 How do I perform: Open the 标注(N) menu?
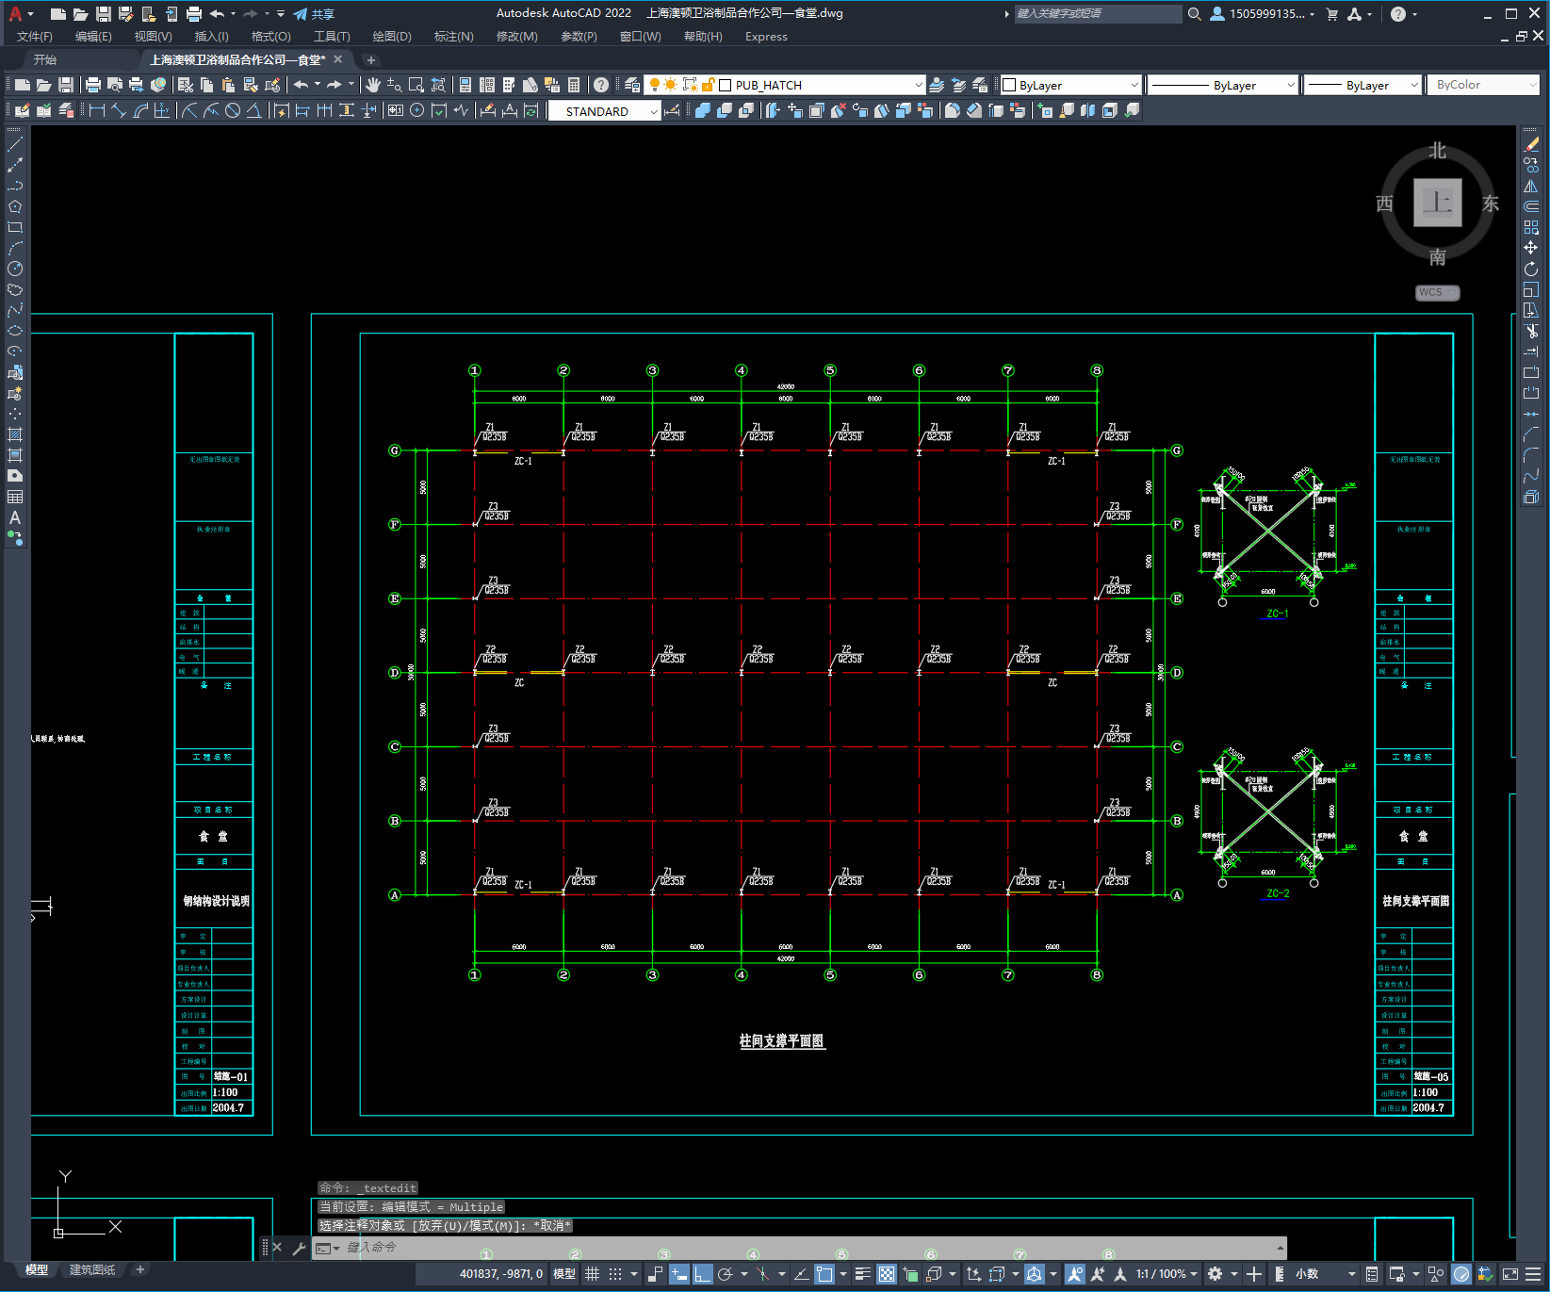453,37
